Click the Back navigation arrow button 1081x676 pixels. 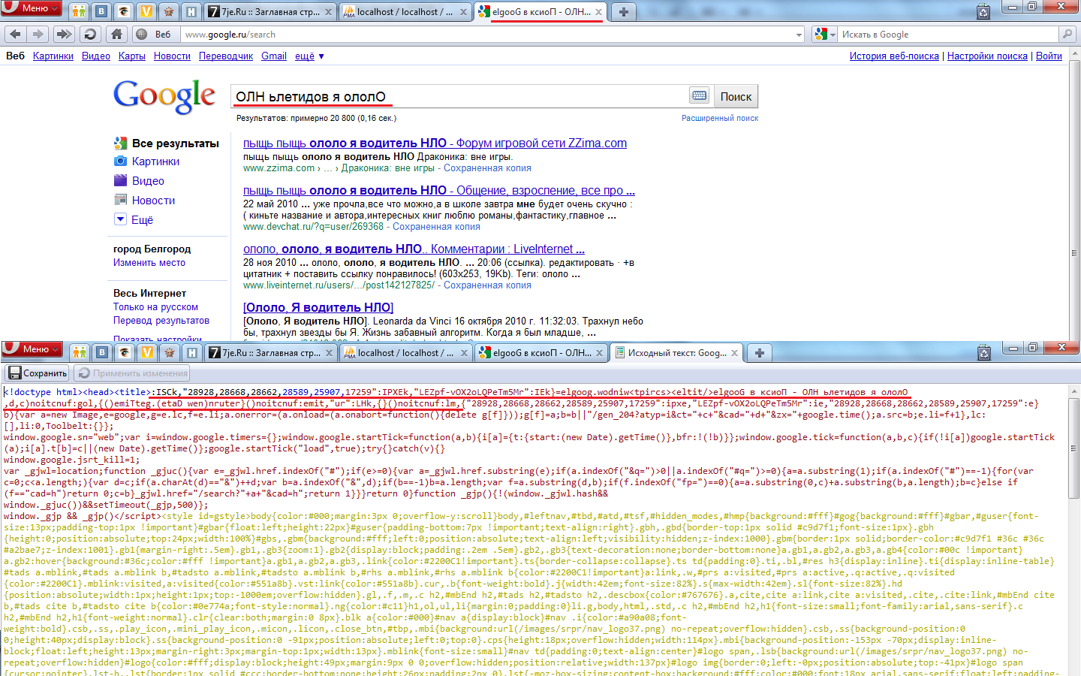(x=16, y=34)
